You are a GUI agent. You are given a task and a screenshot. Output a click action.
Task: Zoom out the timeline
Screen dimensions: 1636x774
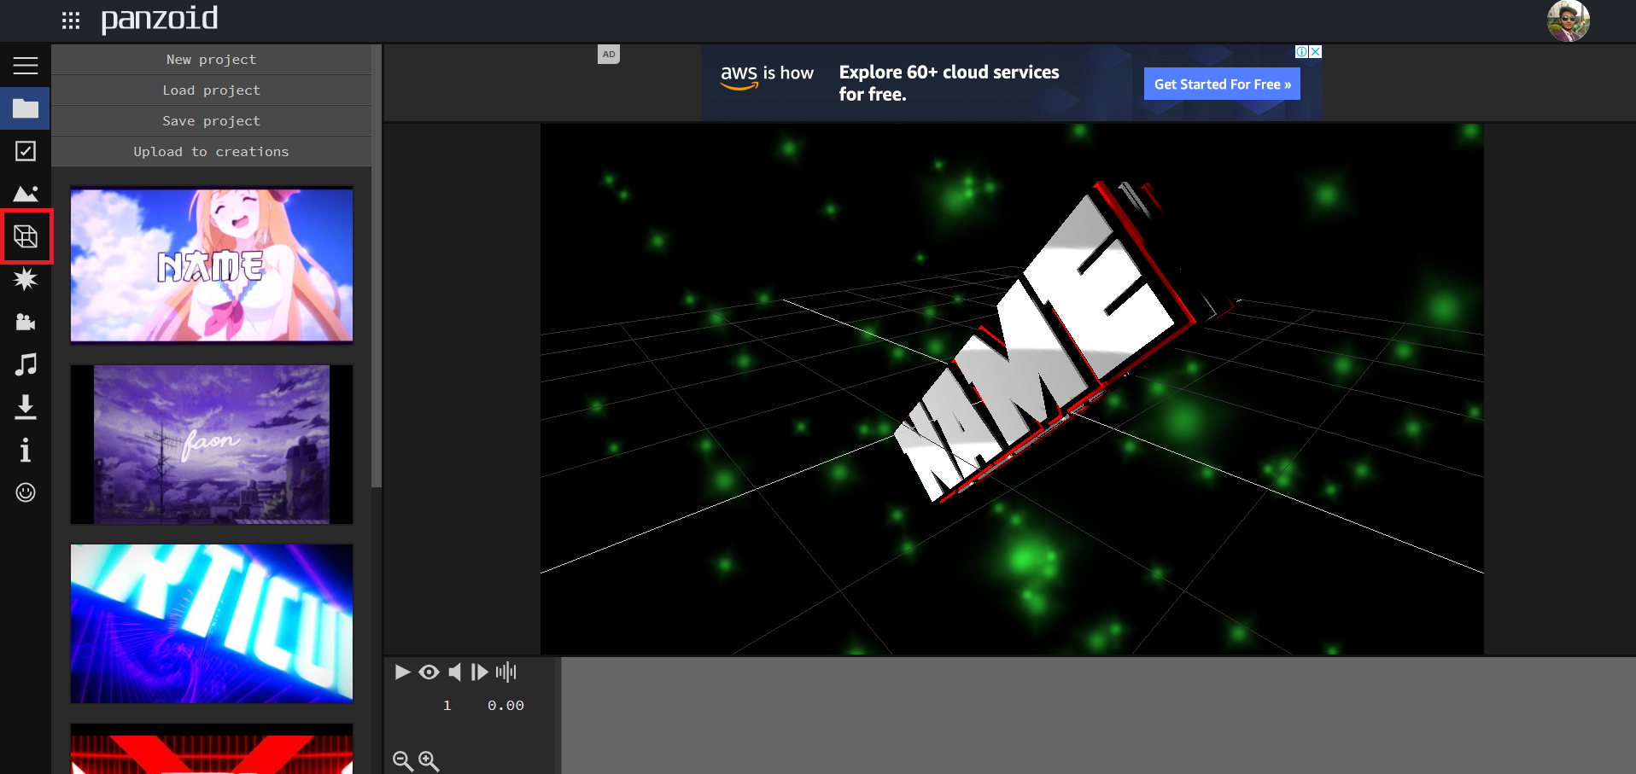pos(403,761)
